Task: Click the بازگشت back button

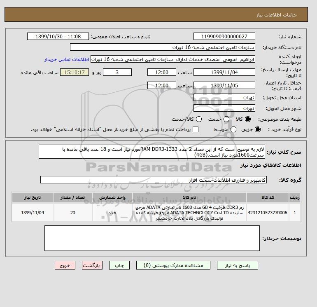Action: pyautogui.click(x=92, y=265)
